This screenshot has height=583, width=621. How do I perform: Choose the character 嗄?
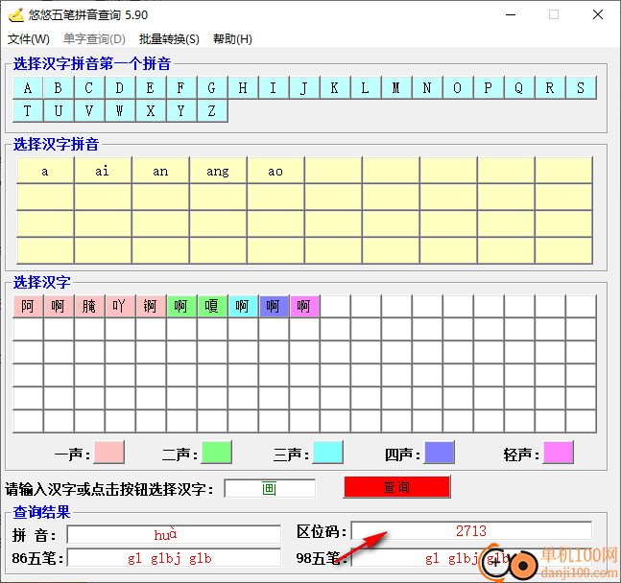[x=212, y=306]
